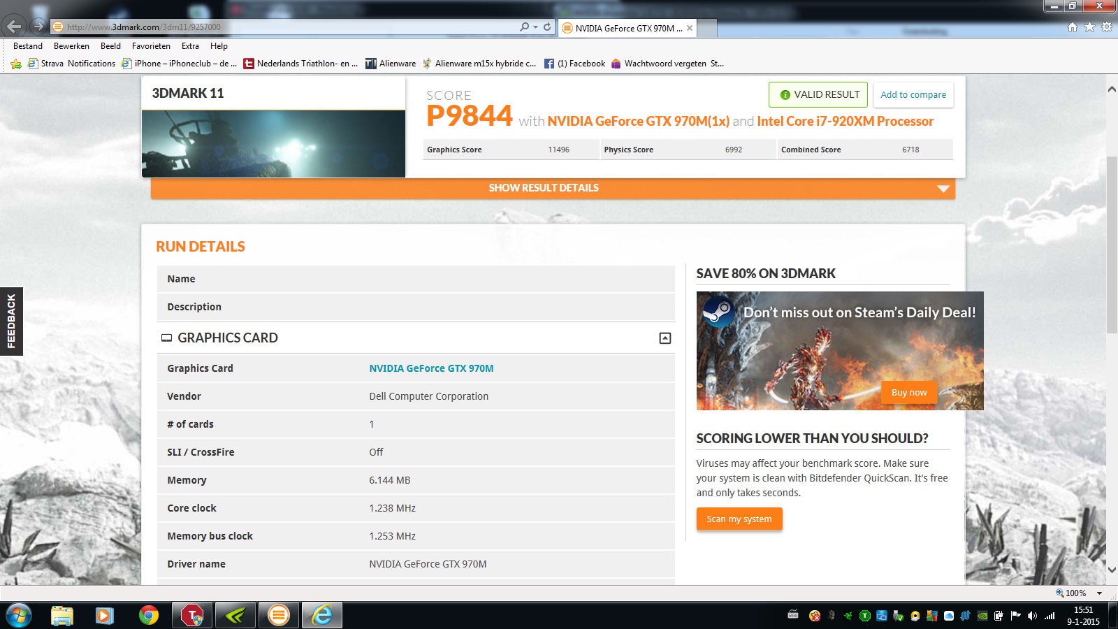Open 3DMark orange taskbar icon

(x=279, y=615)
